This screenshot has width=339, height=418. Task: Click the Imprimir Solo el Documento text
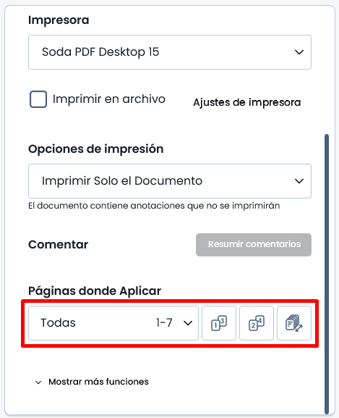pos(122,181)
